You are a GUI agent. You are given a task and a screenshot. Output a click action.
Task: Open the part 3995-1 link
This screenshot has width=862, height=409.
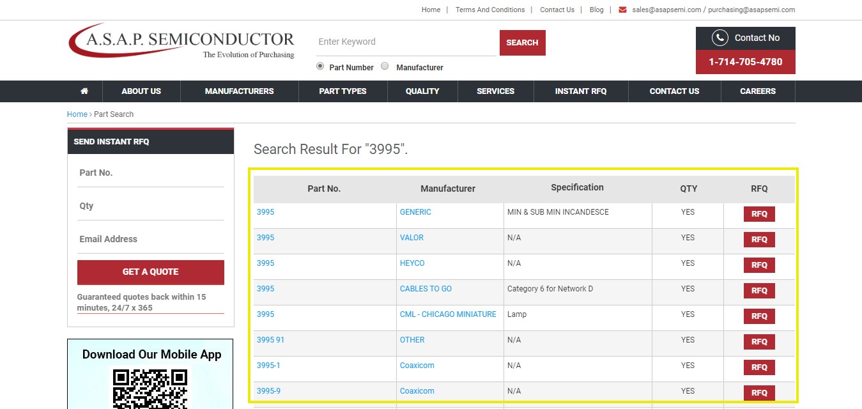268,366
